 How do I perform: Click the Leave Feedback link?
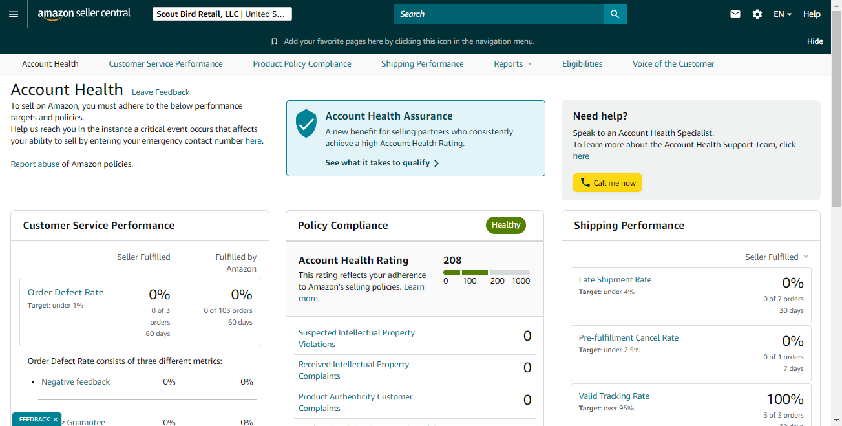[x=161, y=92]
